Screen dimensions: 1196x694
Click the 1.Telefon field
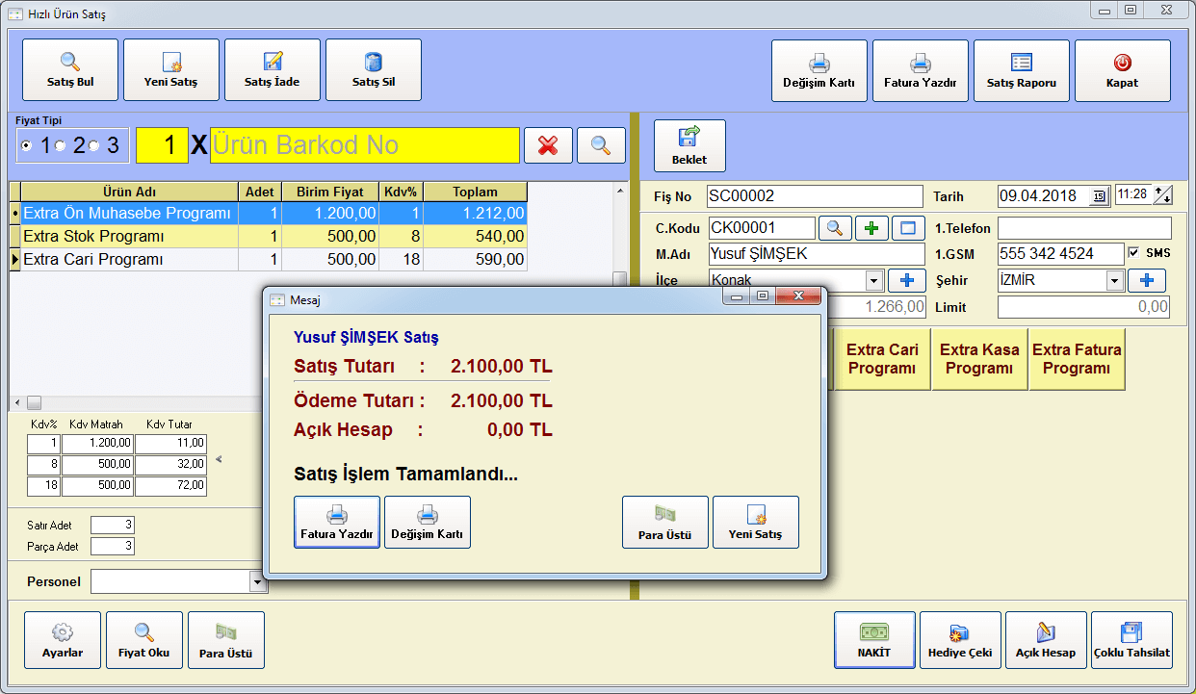click(1084, 228)
